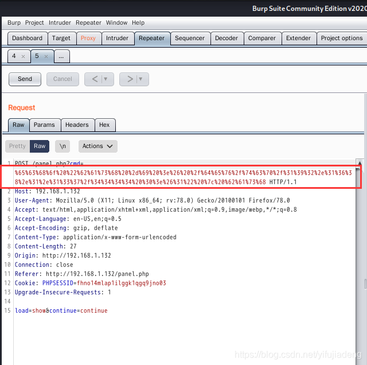Click the Accept-Encoding gzip, deflate line
367x365 pixels.
click(x=67, y=228)
